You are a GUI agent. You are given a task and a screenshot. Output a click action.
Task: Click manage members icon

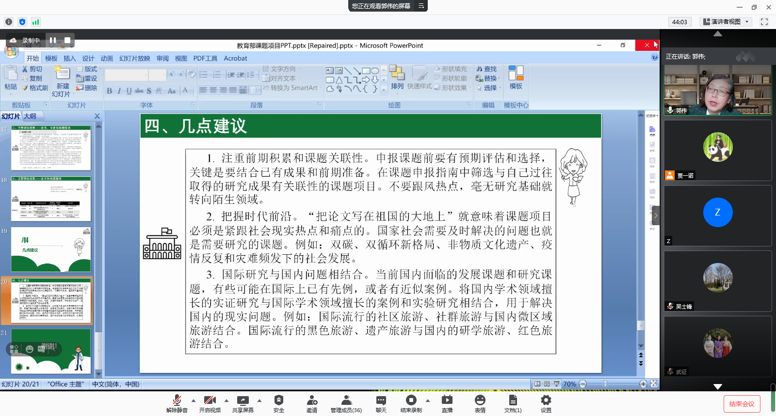coord(346,401)
